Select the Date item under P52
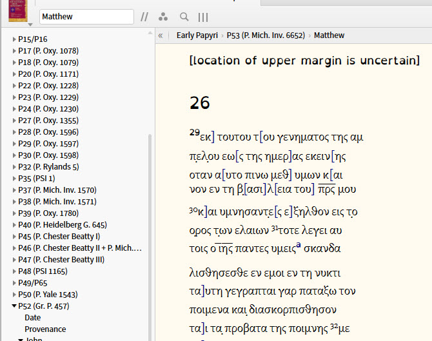This screenshot has width=432, height=341. pyautogui.click(x=32, y=318)
